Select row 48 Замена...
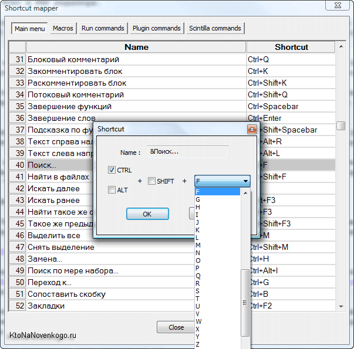The width and height of the screenshot is (354, 349). (x=110, y=259)
